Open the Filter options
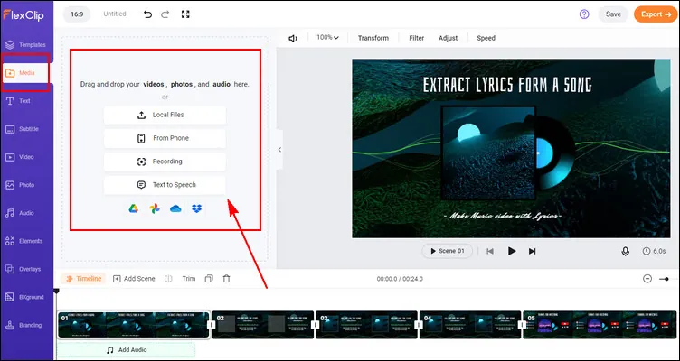 point(416,38)
